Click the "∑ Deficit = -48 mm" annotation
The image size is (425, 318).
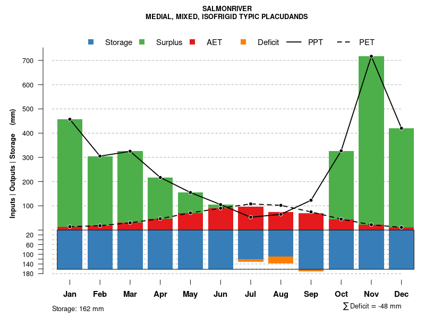(372, 306)
